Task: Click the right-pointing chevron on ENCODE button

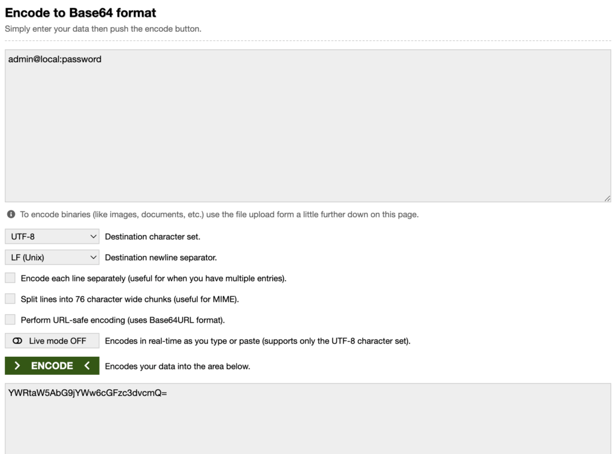Action: (x=17, y=366)
